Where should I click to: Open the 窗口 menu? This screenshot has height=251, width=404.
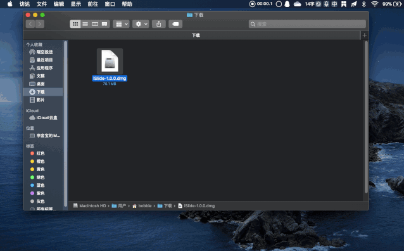[x=110, y=4]
